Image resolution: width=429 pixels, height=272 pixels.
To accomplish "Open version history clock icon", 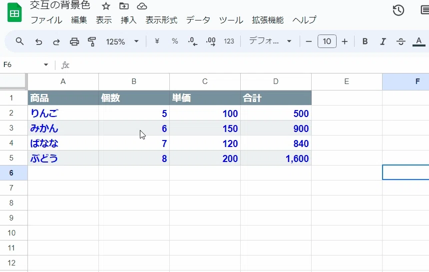I will coord(399,10).
